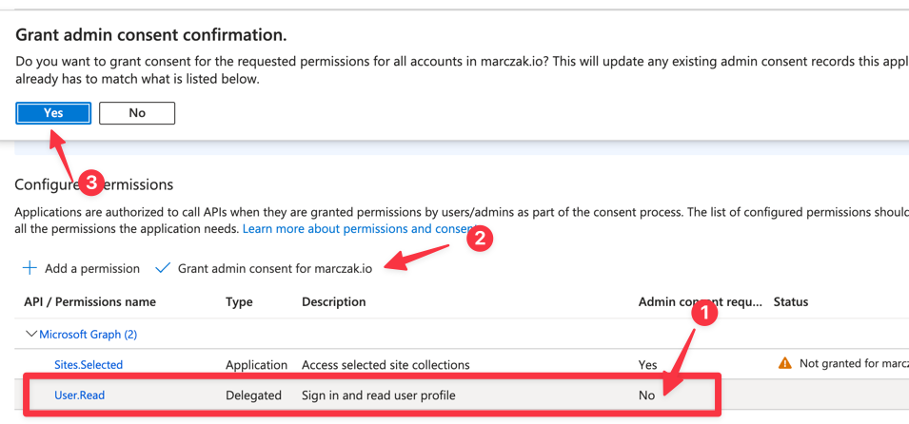909x424 pixels.
Task: Click the checkmark icon for Grant admin consent
Action: 163,268
